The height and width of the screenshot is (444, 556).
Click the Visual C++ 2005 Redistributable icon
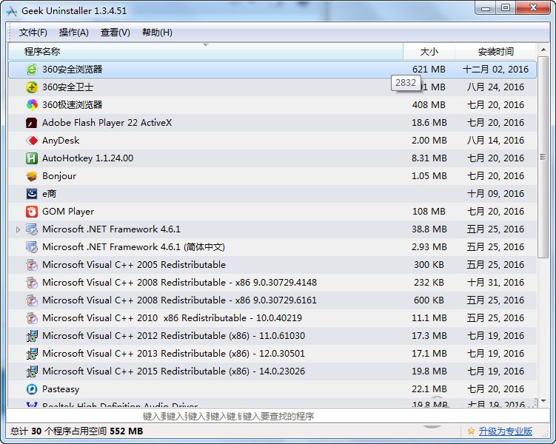(x=32, y=265)
